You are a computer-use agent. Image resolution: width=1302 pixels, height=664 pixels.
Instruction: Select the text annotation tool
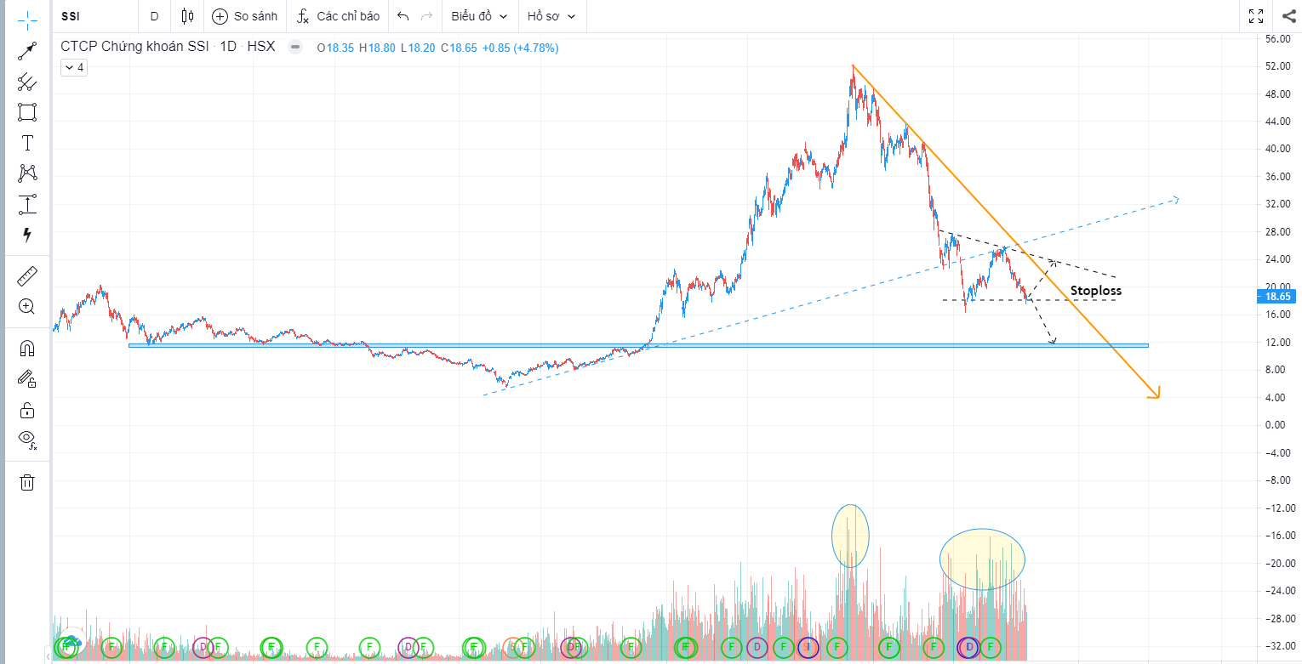coord(27,143)
